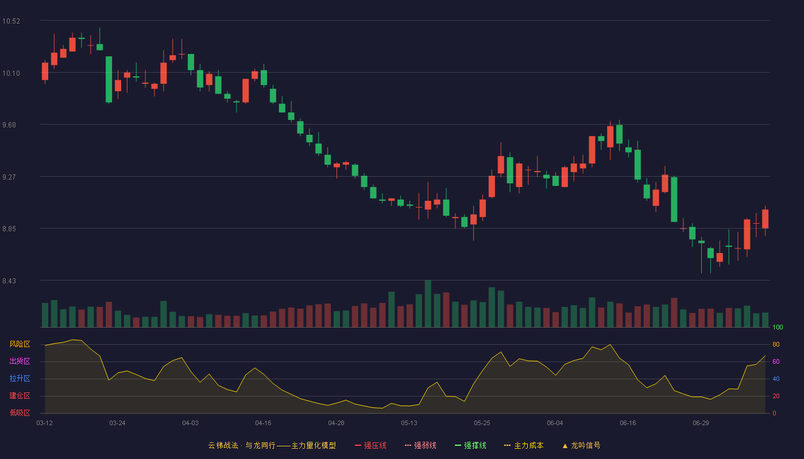This screenshot has height=459, width=804.
Task: Click the 06-16 date label
Action: coord(628,423)
